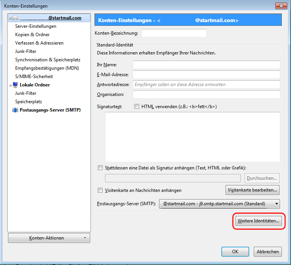This screenshot has width=291, height=265.
Task: Click Weitere Identitäten... button
Action: click(x=259, y=221)
